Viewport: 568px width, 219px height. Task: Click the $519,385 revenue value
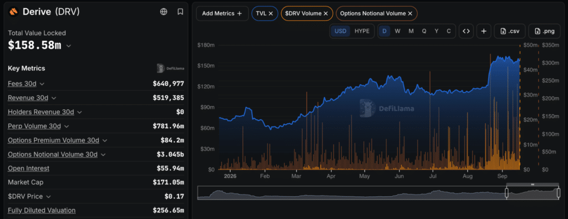tap(169, 98)
